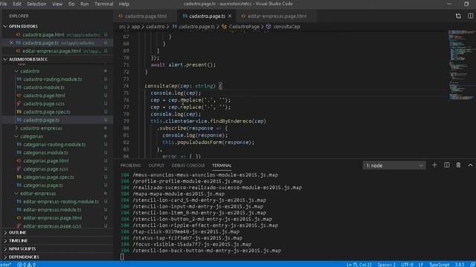Change the UTF-8 encoding status item
Image resolution: width=476 pixels, height=267 pixels.
click(407, 265)
